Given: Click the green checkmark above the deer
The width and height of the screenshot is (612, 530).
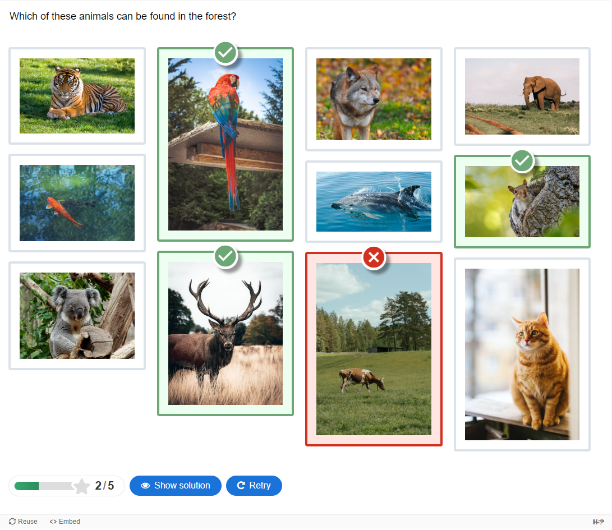Looking at the screenshot, I should [x=226, y=256].
